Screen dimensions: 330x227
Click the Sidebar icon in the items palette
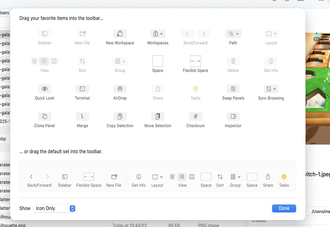(45, 34)
